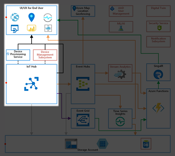Click the "SingalR" title text
This screenshot has width=175, height=156.
[158, 66]
